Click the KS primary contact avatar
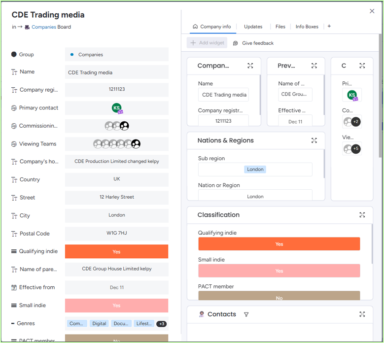Screen dimensions: 384x343 [x=116, y=108]
